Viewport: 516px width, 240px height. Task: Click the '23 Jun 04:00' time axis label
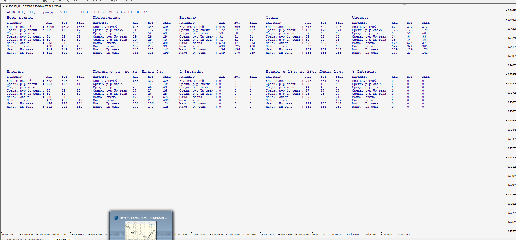181,234
